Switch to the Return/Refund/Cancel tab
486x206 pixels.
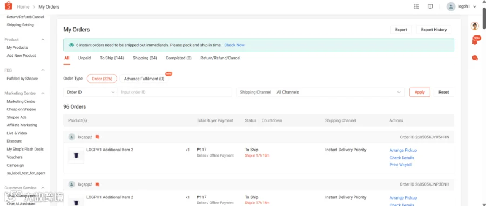point(220,58)
